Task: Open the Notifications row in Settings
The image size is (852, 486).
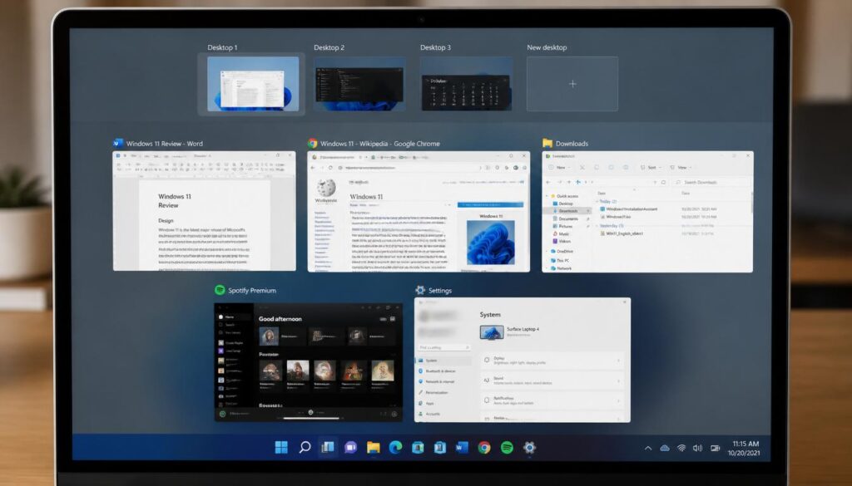Action: (x=552, y=400)
